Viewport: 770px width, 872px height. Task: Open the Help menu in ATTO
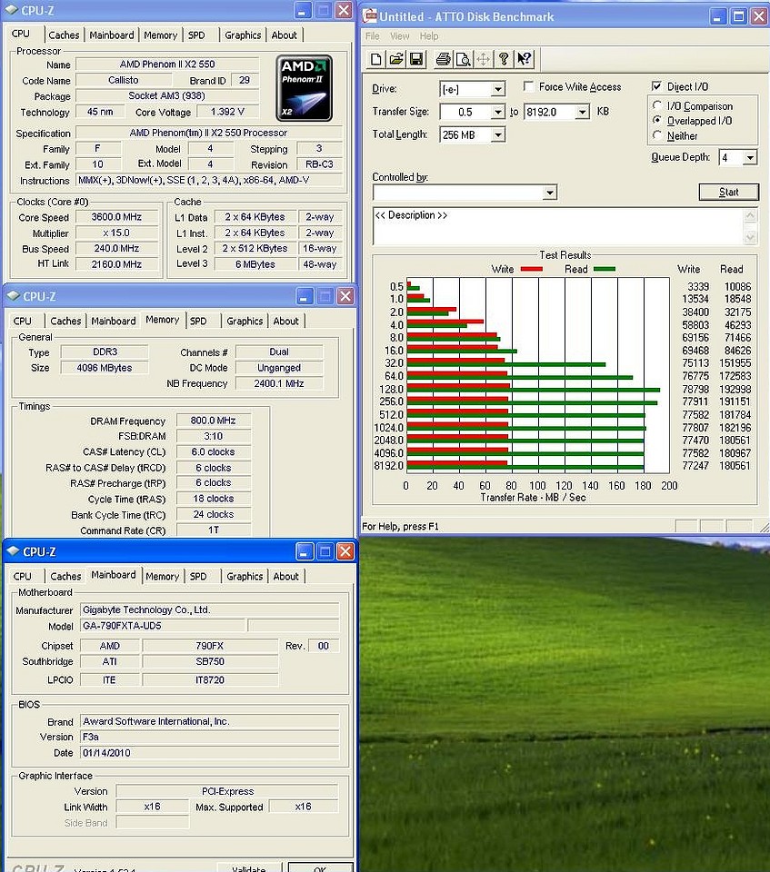[429, 36]
